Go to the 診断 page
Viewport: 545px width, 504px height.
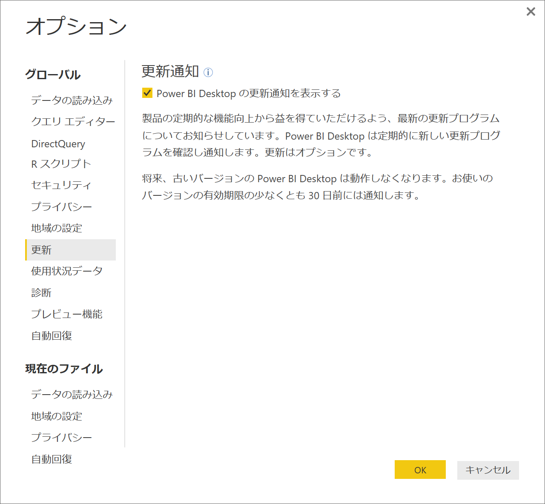pyautogui.click(x=41, y=293)
